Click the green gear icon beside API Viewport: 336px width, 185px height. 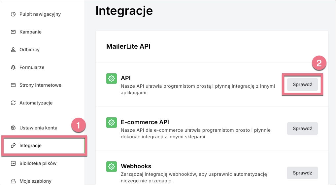[112, 78]
